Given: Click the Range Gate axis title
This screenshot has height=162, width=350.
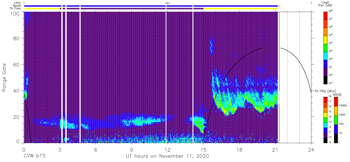Looking at the screenshot, I should click(x=4, y=78).
